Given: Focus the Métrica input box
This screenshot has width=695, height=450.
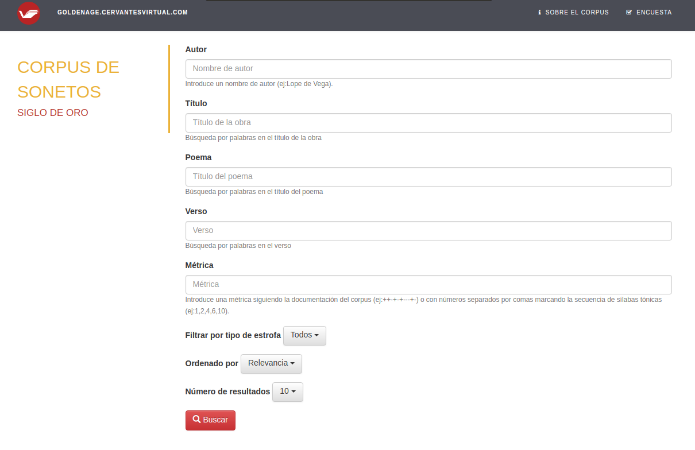Looking at the screenshot, I should [428, 285].
